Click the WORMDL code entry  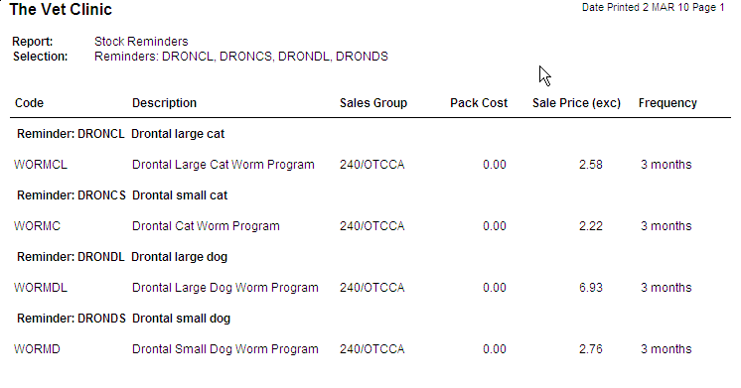pos(41,288)
